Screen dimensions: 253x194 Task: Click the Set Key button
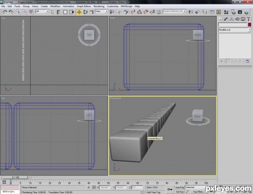click(180, 192)
